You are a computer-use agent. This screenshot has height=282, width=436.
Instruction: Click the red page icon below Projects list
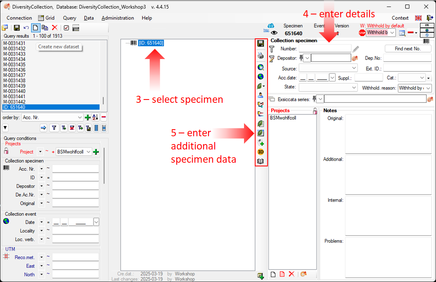282,274
